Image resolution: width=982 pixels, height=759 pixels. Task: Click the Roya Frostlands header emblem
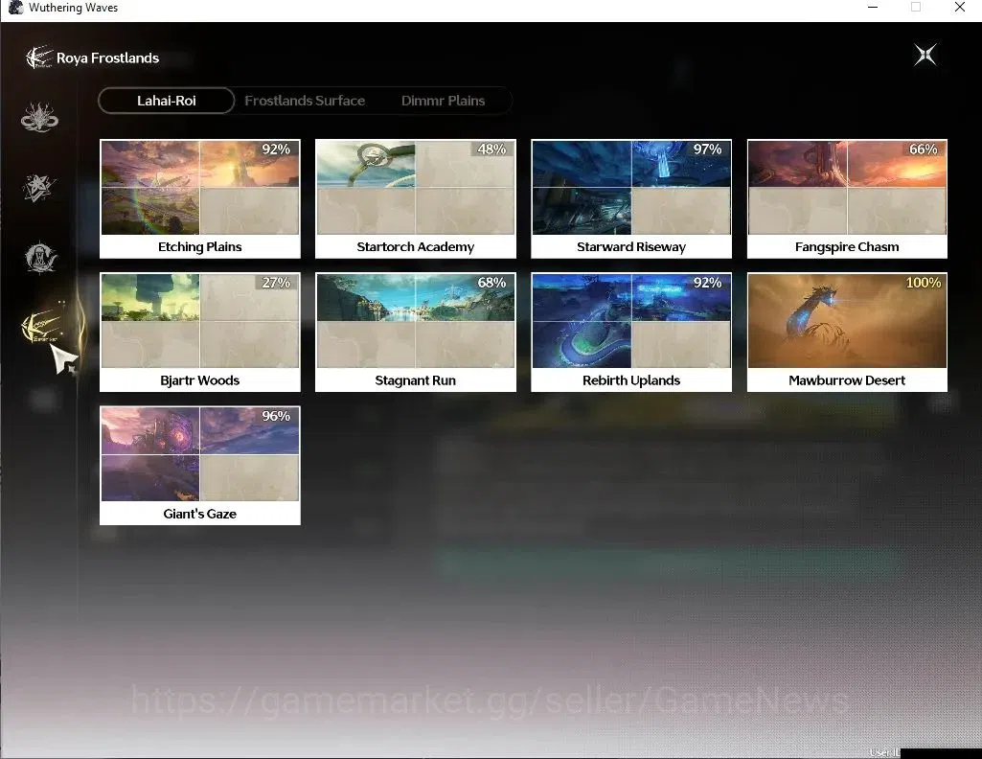(x=39, y=57)
